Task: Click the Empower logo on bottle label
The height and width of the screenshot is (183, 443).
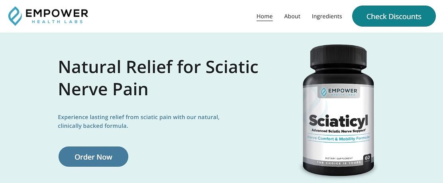Action: pyautogui.click(x=339, y=92)
